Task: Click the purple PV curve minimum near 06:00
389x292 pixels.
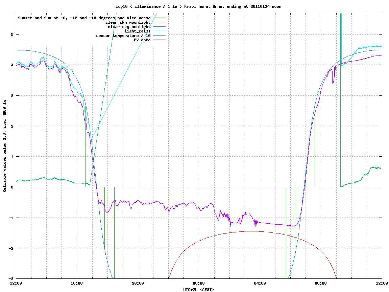Action: (293, 226)
